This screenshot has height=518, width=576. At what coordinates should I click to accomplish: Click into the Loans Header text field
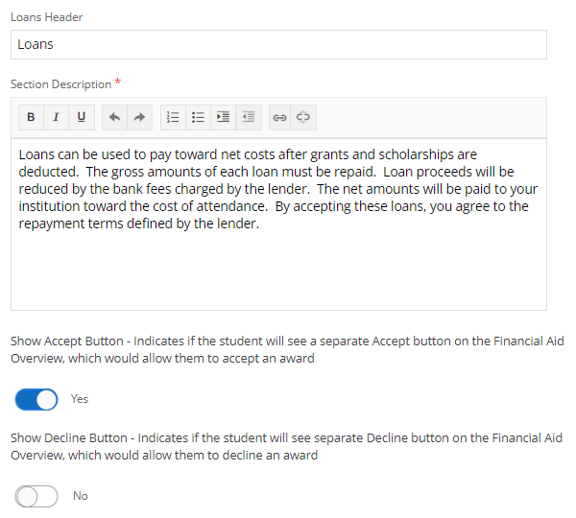pyautogui.click(x=278, y=44)
